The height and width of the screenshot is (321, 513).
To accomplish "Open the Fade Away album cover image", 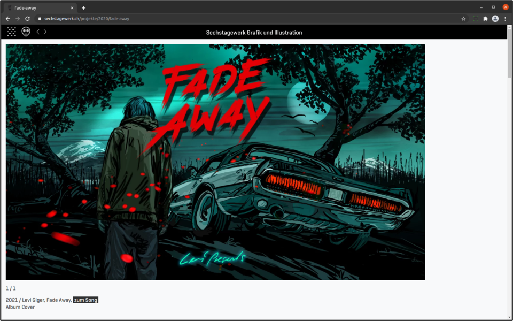I will click(x=215, y=162).
